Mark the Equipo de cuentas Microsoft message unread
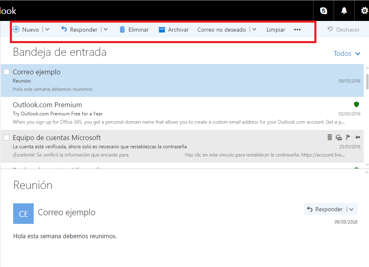Screen dimensions: 369x267 (339, 138)
